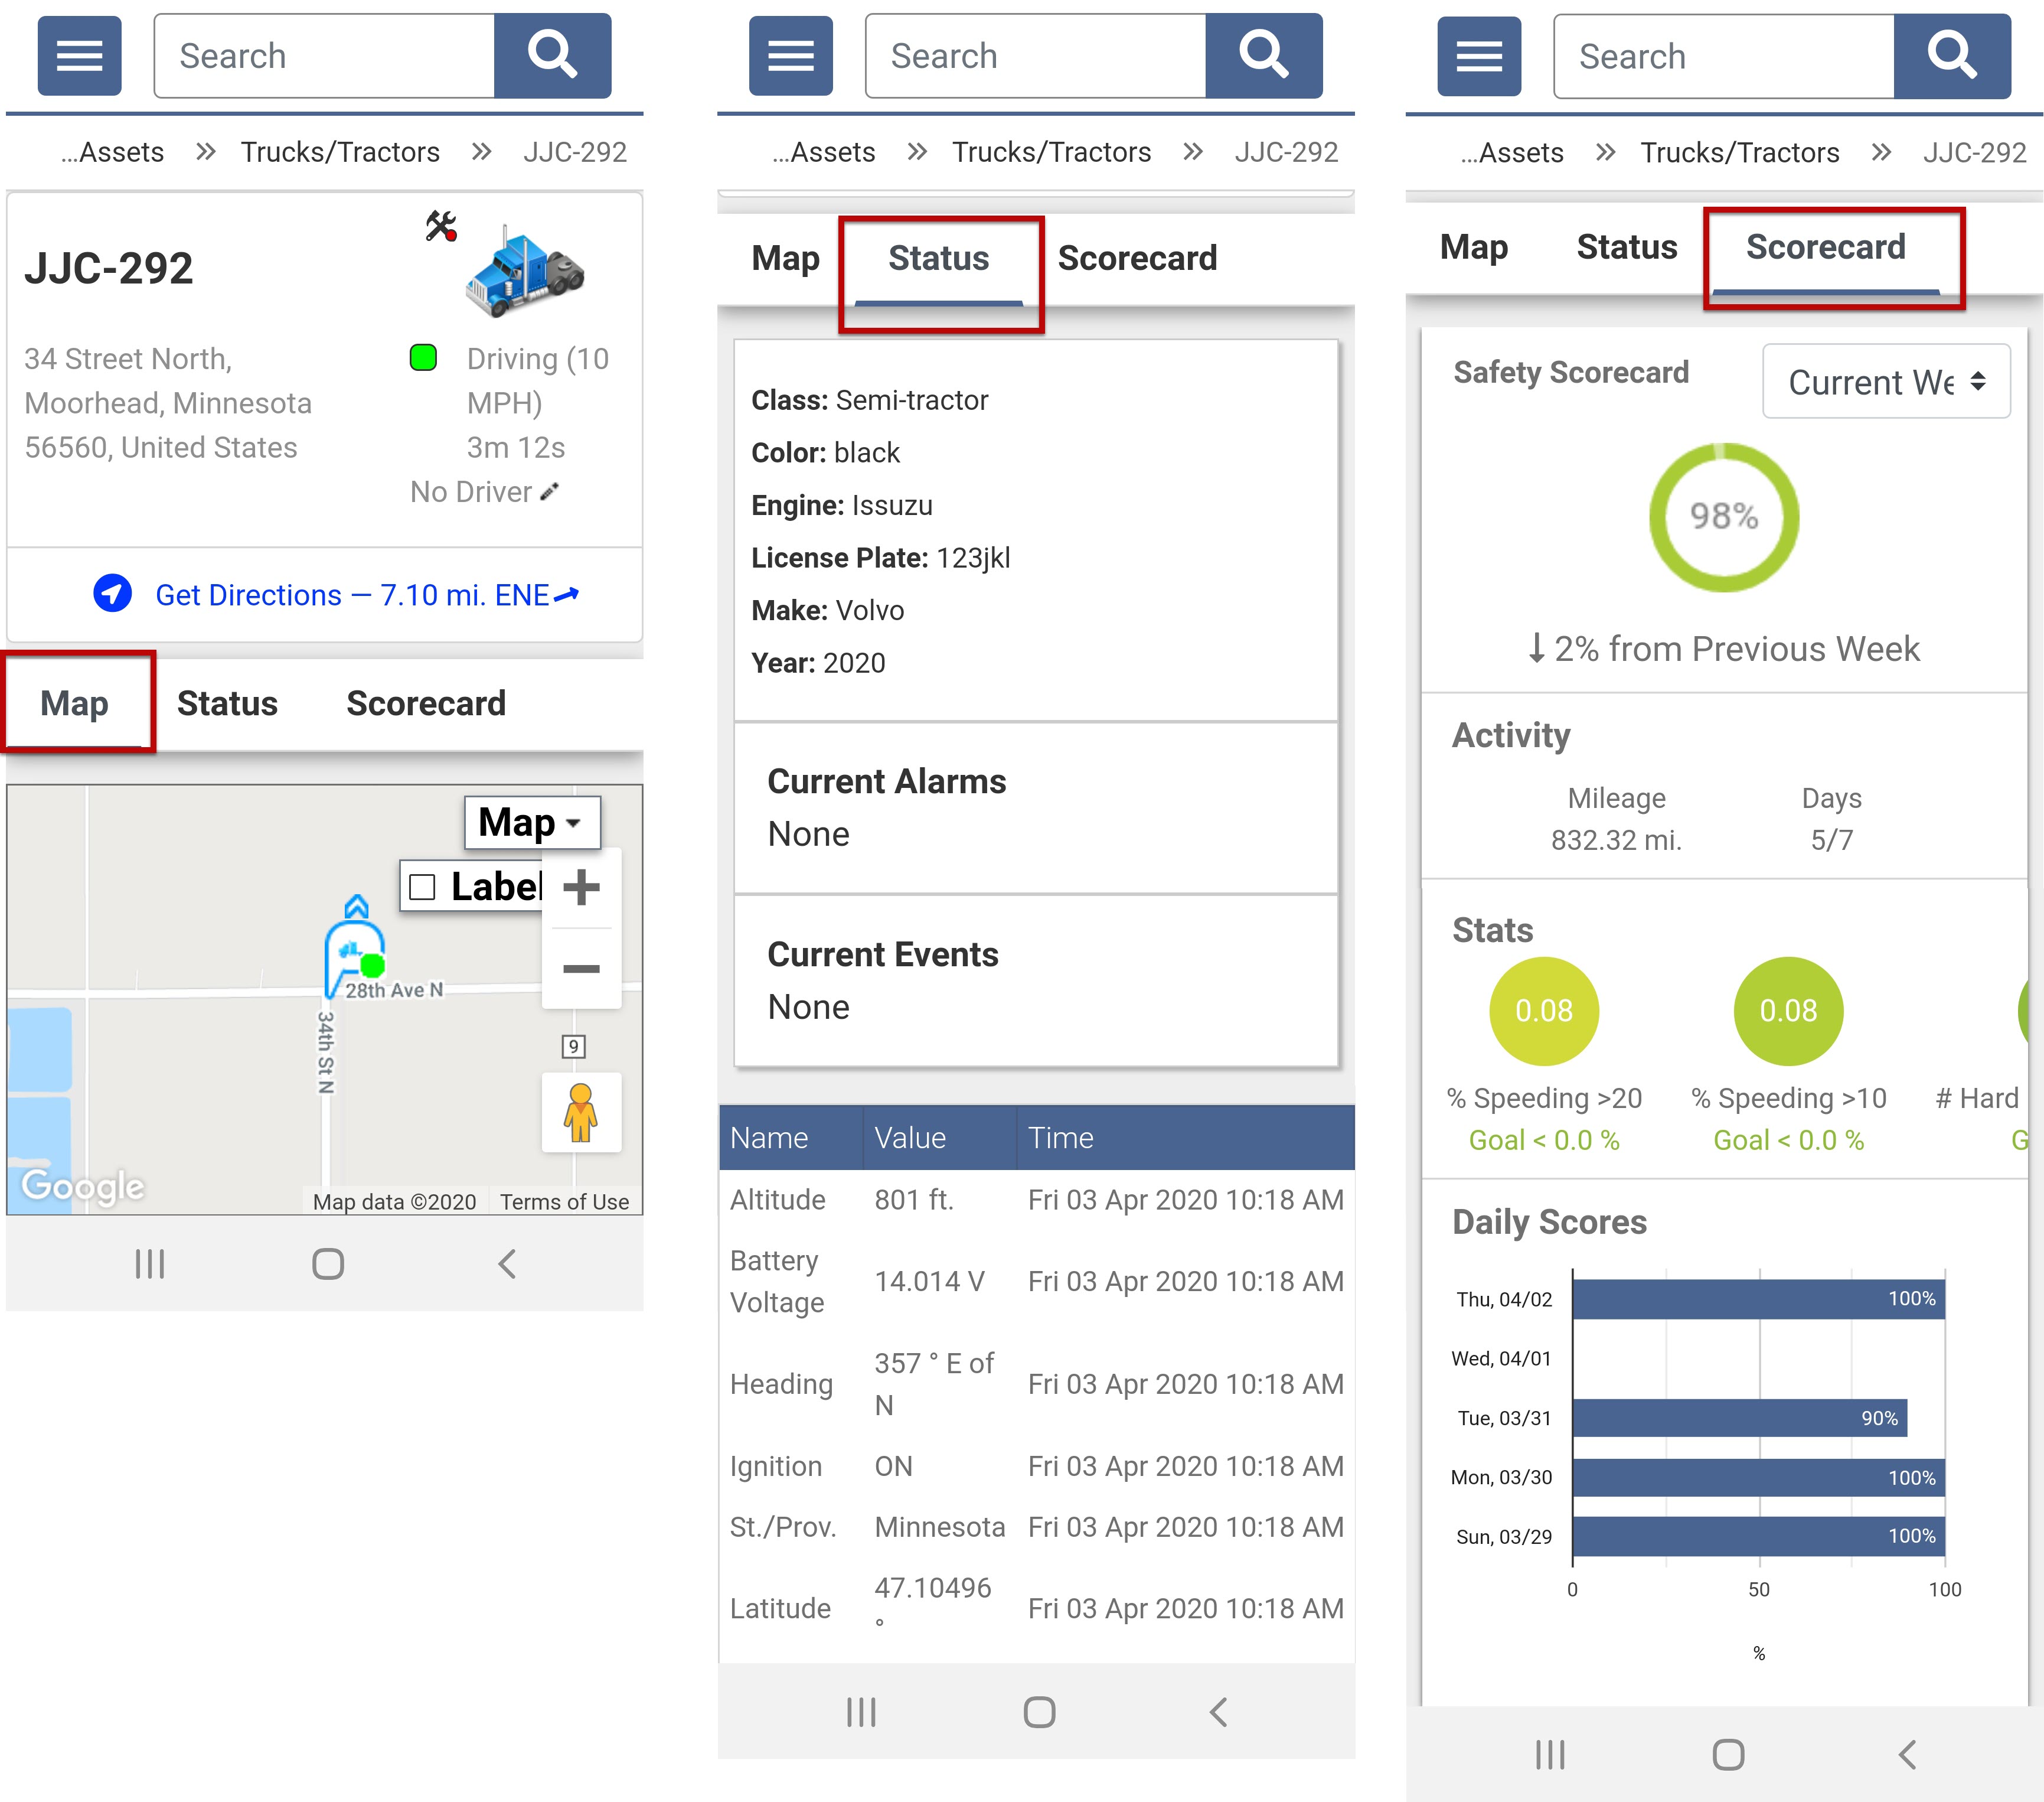This screenshot has height=1802, width=2044.
Task: Select Street View pegman icon
Action: [581, 1113]
